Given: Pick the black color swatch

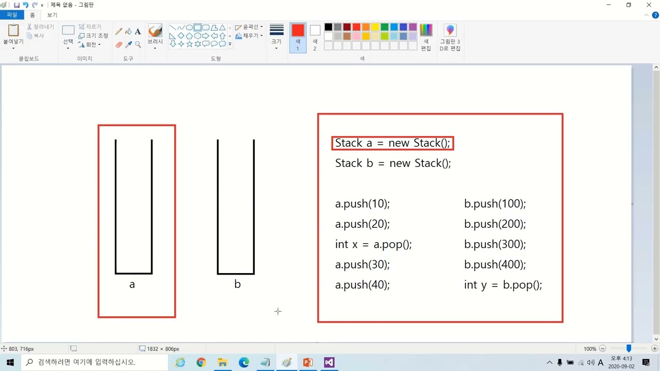Looking at the screenshot, I should point(328,27).
